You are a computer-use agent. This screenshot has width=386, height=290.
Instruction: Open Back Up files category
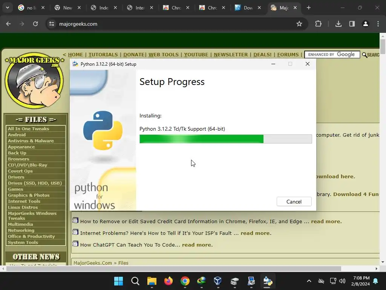pos(17,153)
